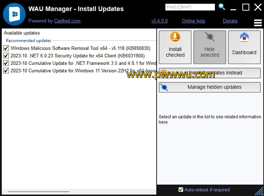Select the Windows 11 22H2 update text
Screen dimensions: 264x196
pyautogui.click(x=83, y=71)
